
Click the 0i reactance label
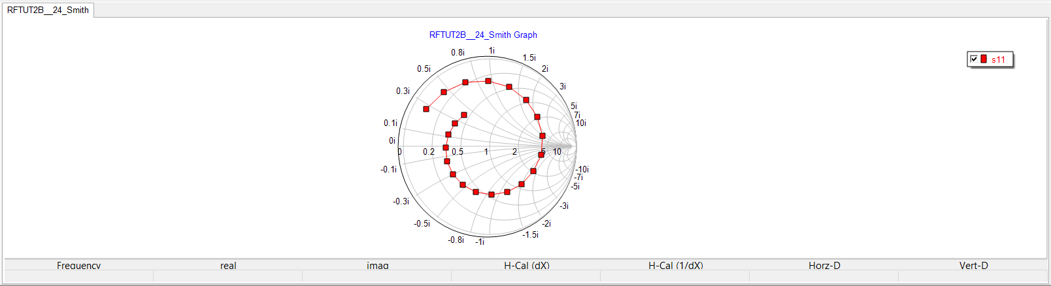pos(392,140)
